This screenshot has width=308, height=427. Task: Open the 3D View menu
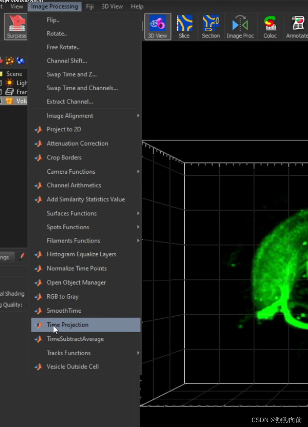pyautogui.click(x=112, y=6)
